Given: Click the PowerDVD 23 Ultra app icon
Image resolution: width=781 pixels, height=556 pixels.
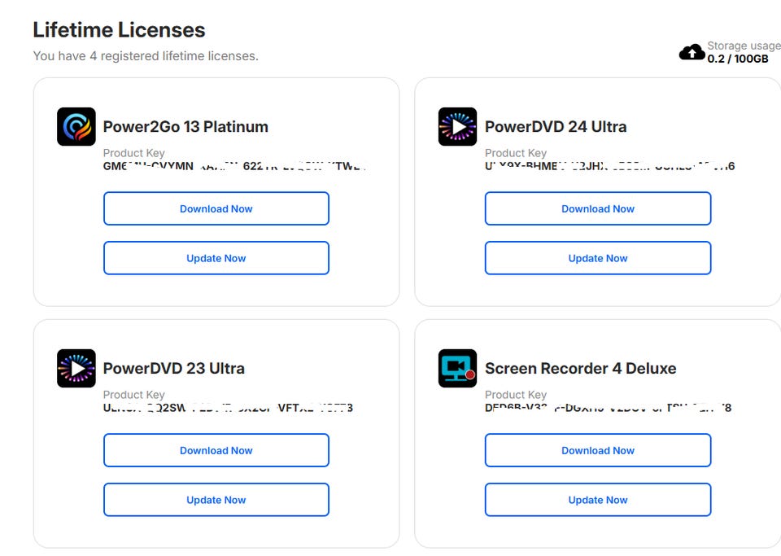Looking at the screenshot, I should pyautogui.click(x=76, y=368).
